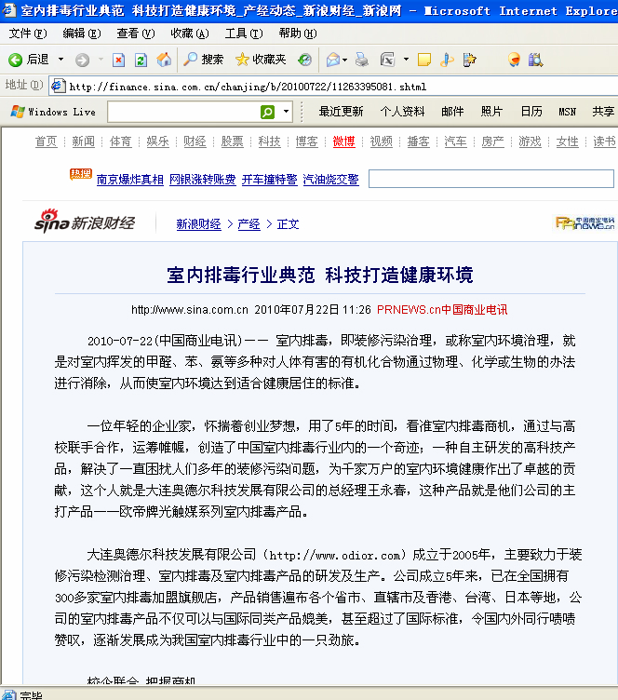Click the Search (搜索) magnifier button
618x700 pixels.
203,60
